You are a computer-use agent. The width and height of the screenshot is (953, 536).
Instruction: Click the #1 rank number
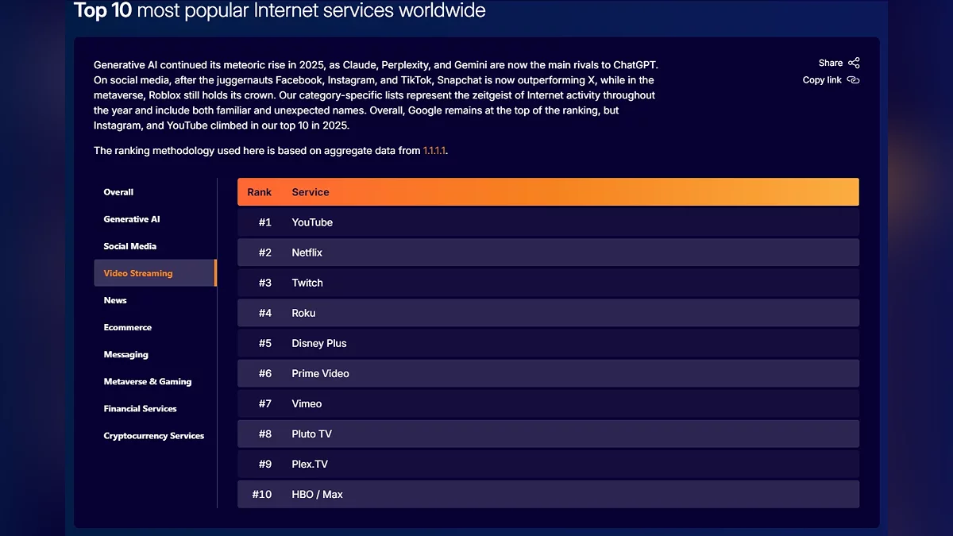pyautogui.click(x=264, y=222)
